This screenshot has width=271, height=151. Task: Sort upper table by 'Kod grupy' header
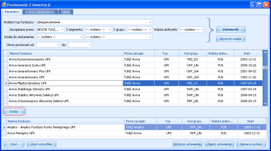click(192, 53)
